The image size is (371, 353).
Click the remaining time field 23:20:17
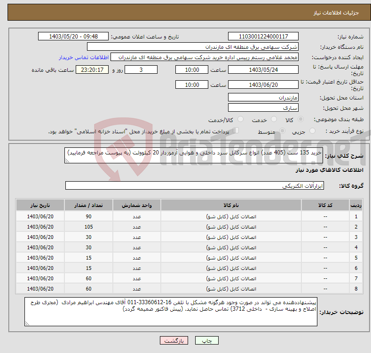click(92, 69)
